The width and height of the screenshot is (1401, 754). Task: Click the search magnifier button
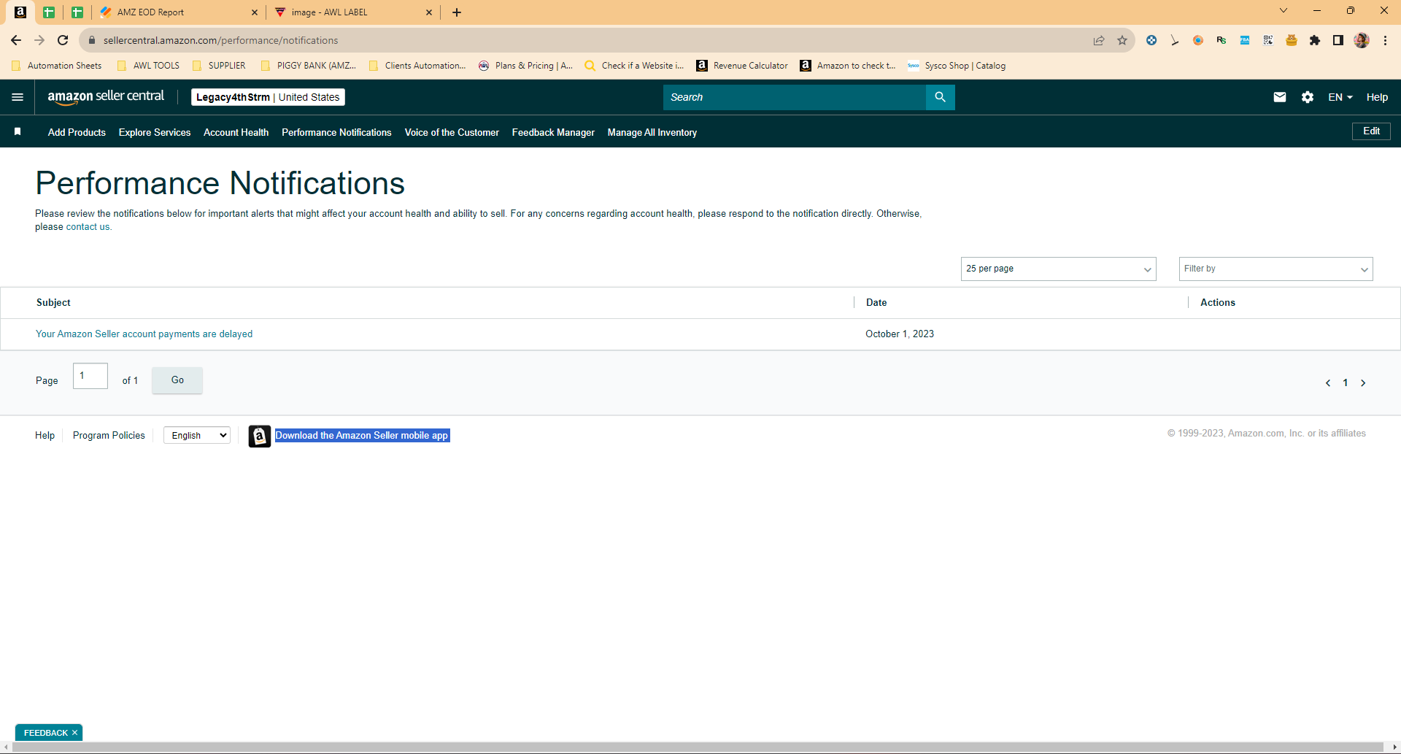[940, 97]
